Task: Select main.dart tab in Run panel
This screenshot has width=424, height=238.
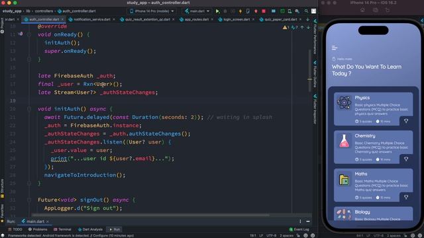Action: (x=35, y=221)
